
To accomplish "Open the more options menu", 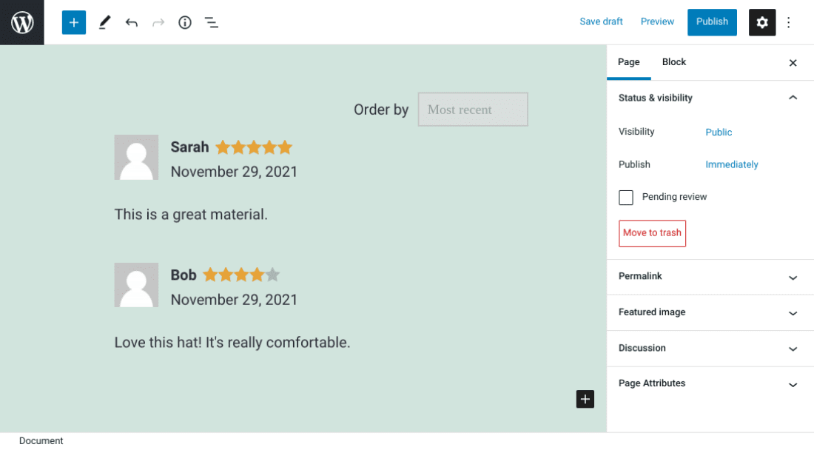I will pyautogui.click(x=788, y=22).
